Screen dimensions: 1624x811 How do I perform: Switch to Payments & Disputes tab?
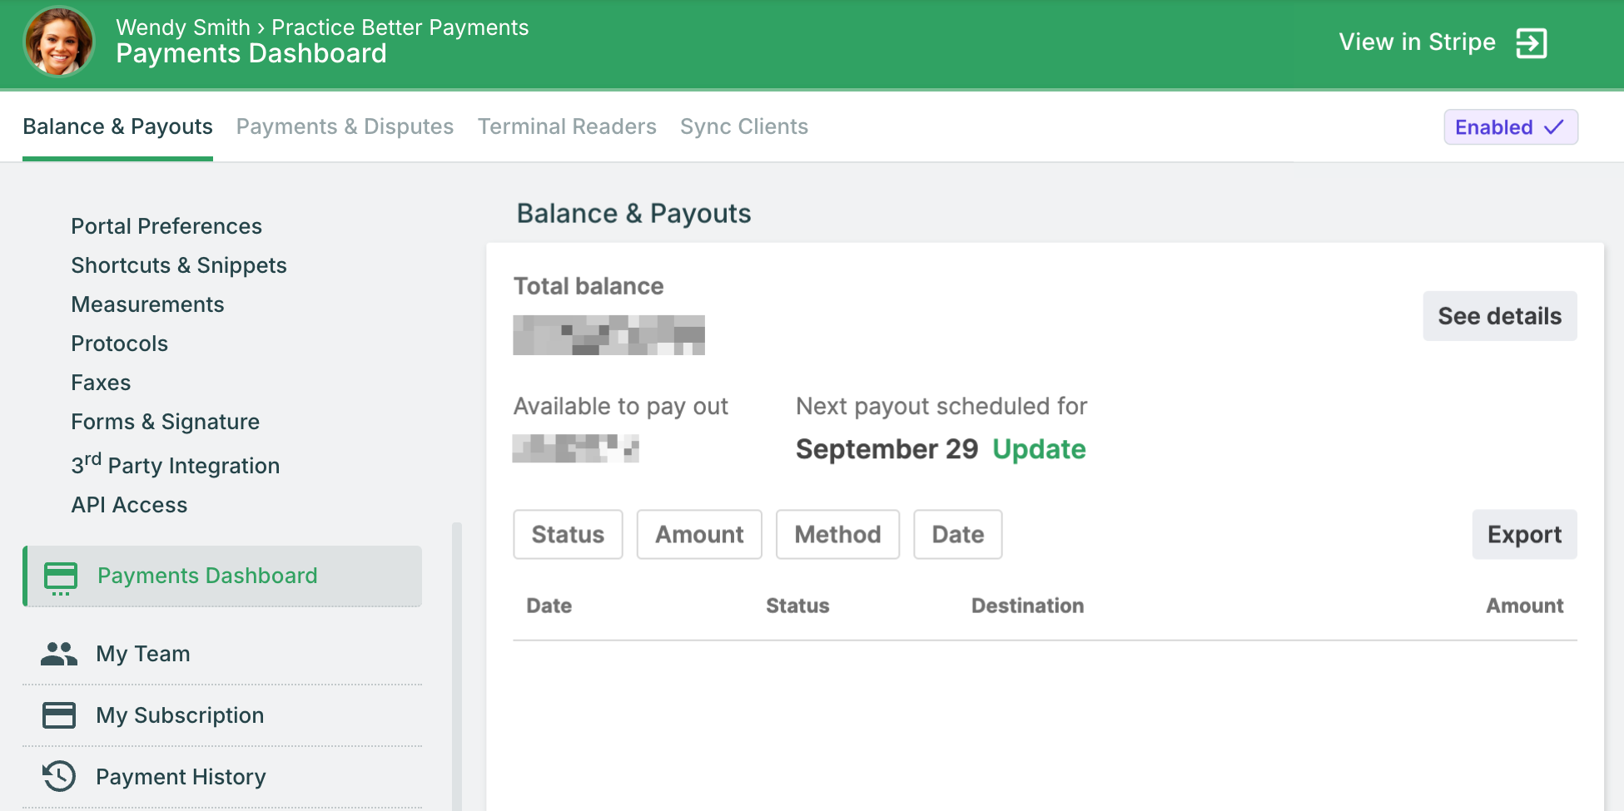[x=345, y=126]
